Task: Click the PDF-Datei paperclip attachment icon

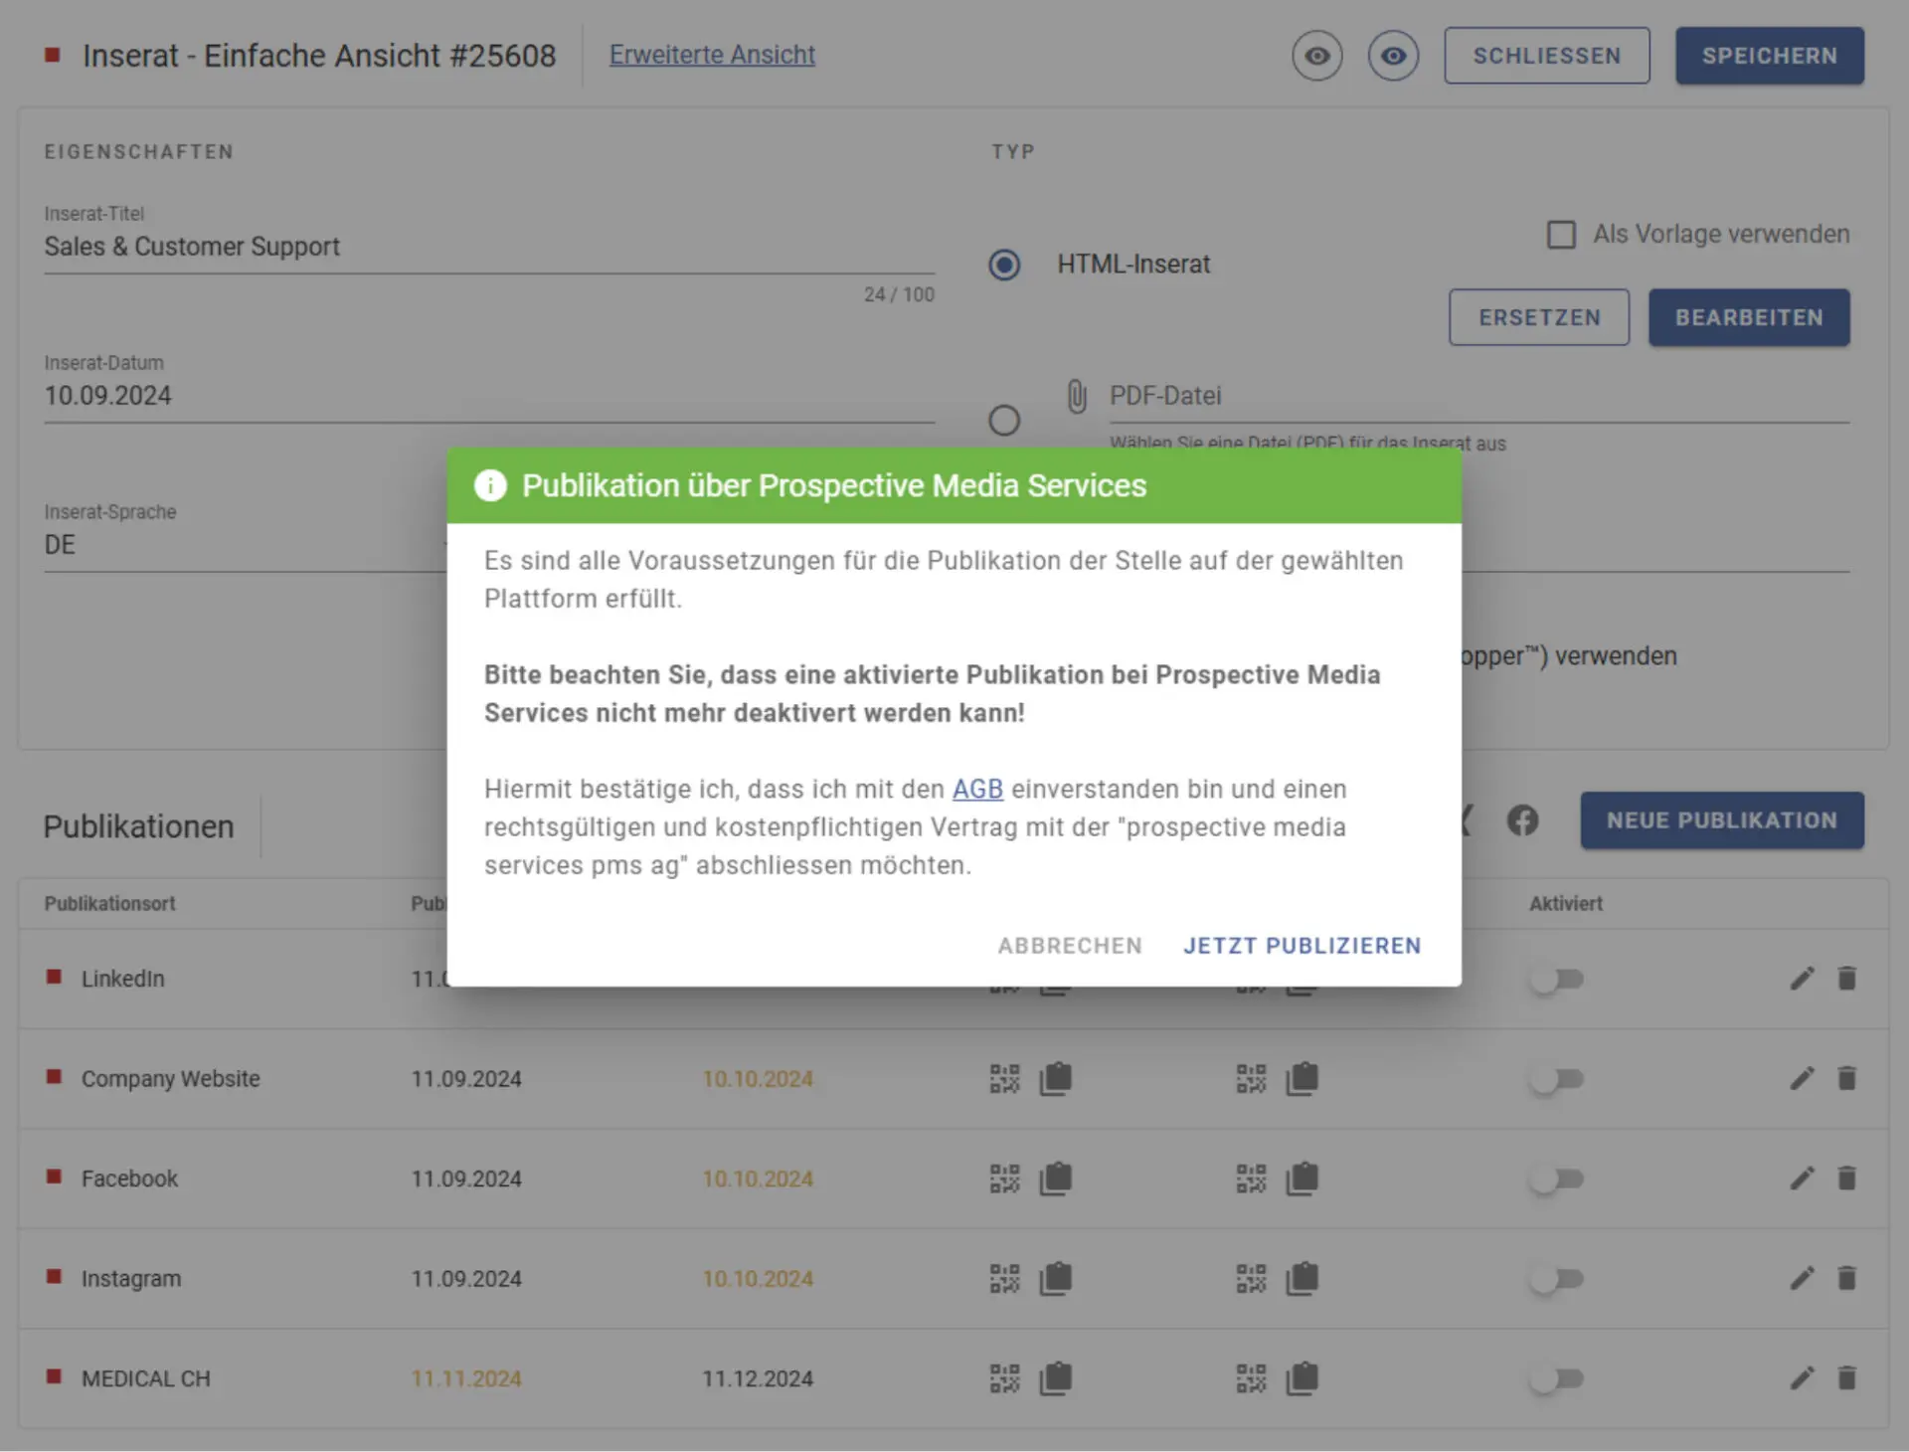Action: point(1077,396)
